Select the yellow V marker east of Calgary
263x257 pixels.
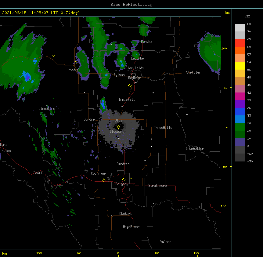(x=131, y=178)
